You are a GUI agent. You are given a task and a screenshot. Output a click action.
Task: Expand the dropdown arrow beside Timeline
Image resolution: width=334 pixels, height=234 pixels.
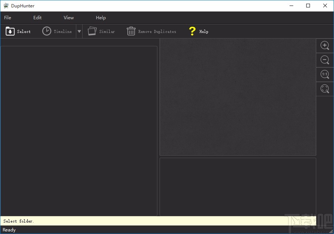(79, 31)
